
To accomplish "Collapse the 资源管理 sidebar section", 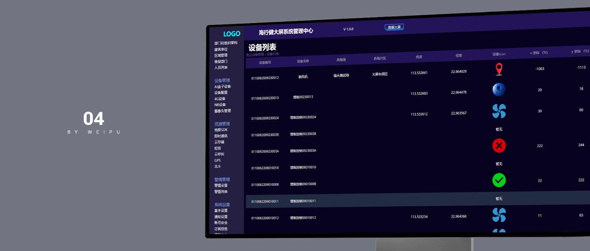I will click(222, 124).
